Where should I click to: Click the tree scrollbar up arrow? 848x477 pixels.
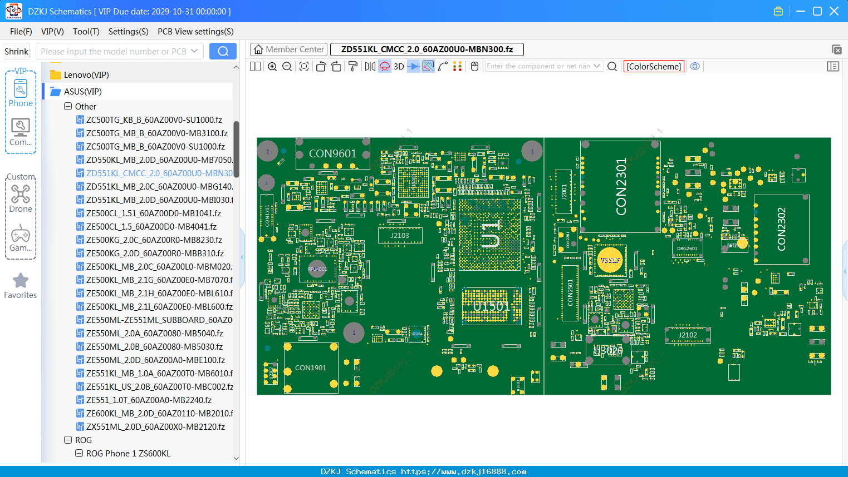(236, 67)
